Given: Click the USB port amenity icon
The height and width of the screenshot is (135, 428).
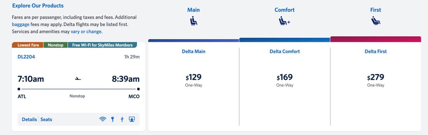Looking at the screenshot, I should [122, 120].
